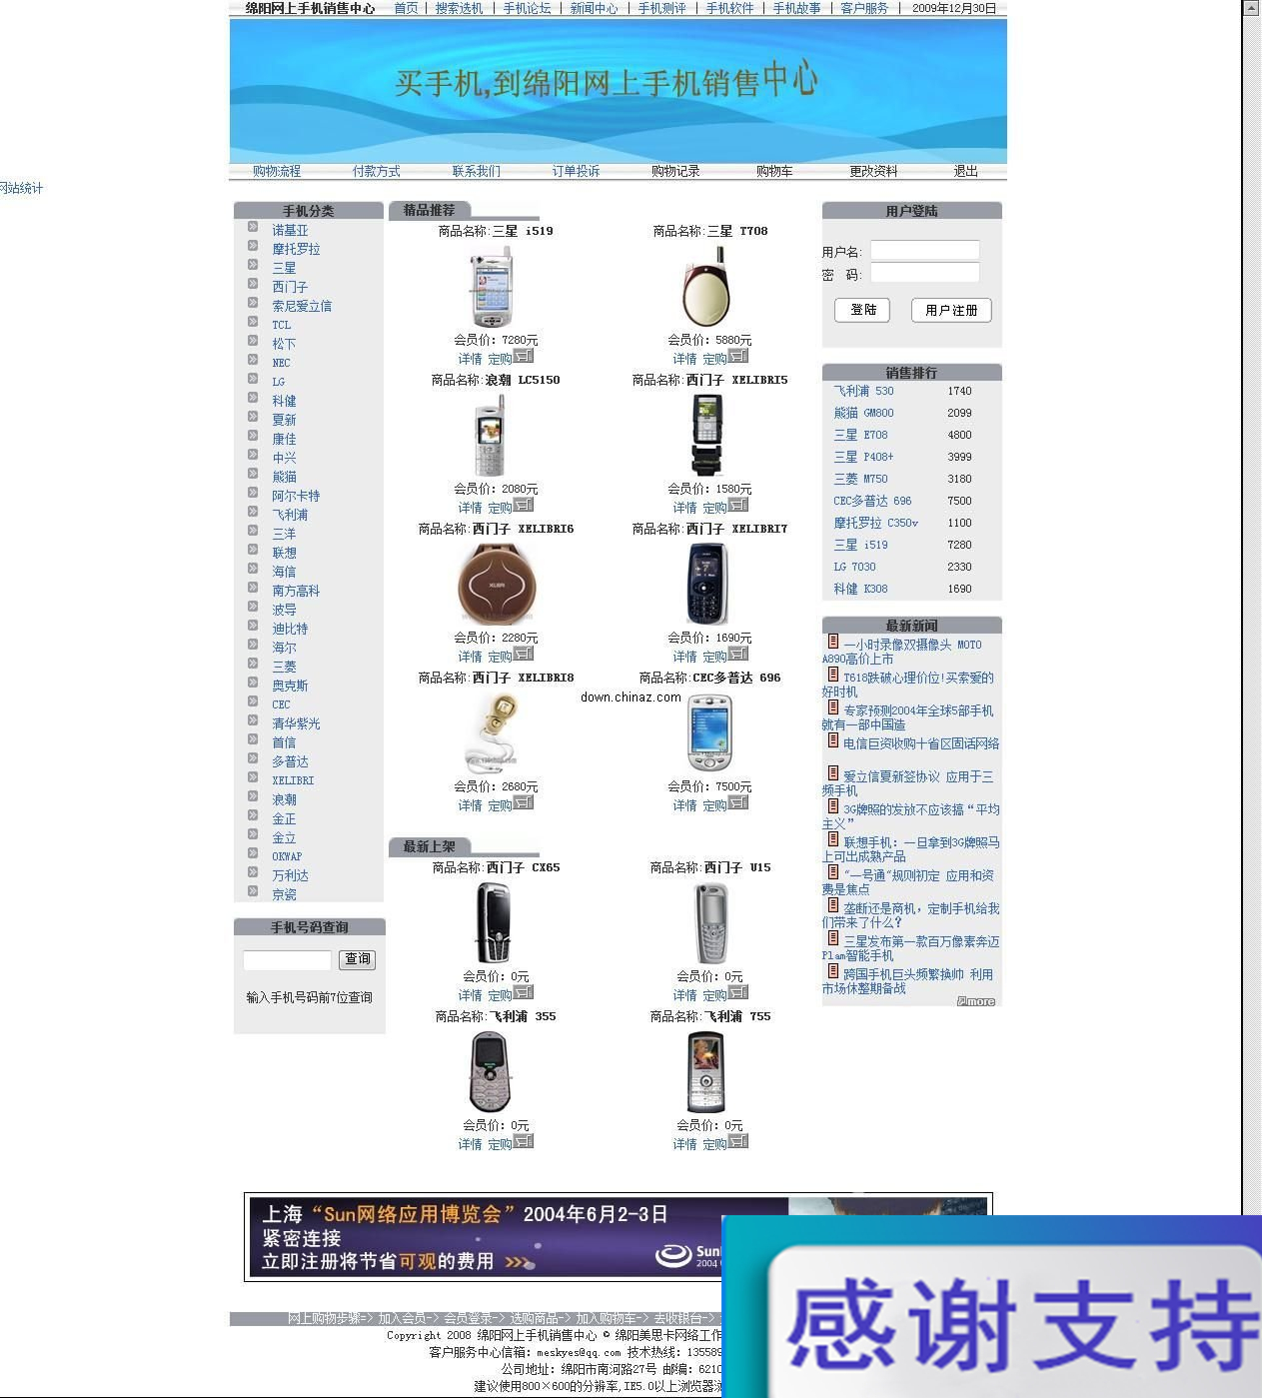The width and height of the screenshot is (1262, 1398).
Task: Click cart icon for 飞利浦 355
Action: click(x=524, y=1141)
